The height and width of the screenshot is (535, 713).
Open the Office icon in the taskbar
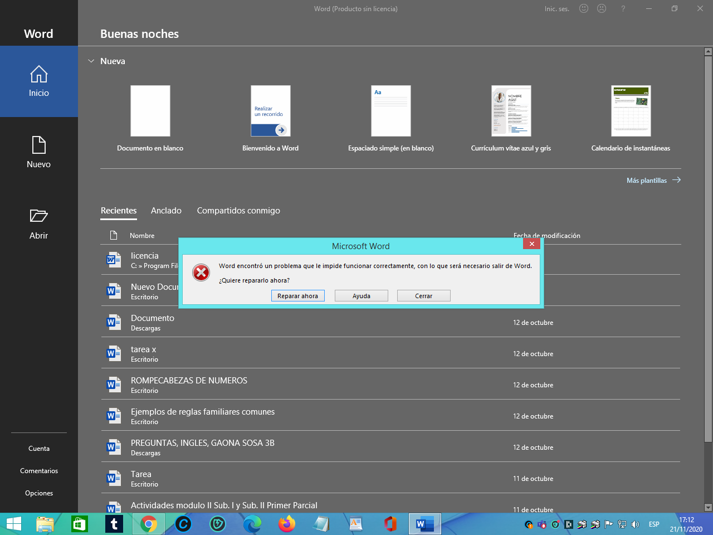point(390,524)
